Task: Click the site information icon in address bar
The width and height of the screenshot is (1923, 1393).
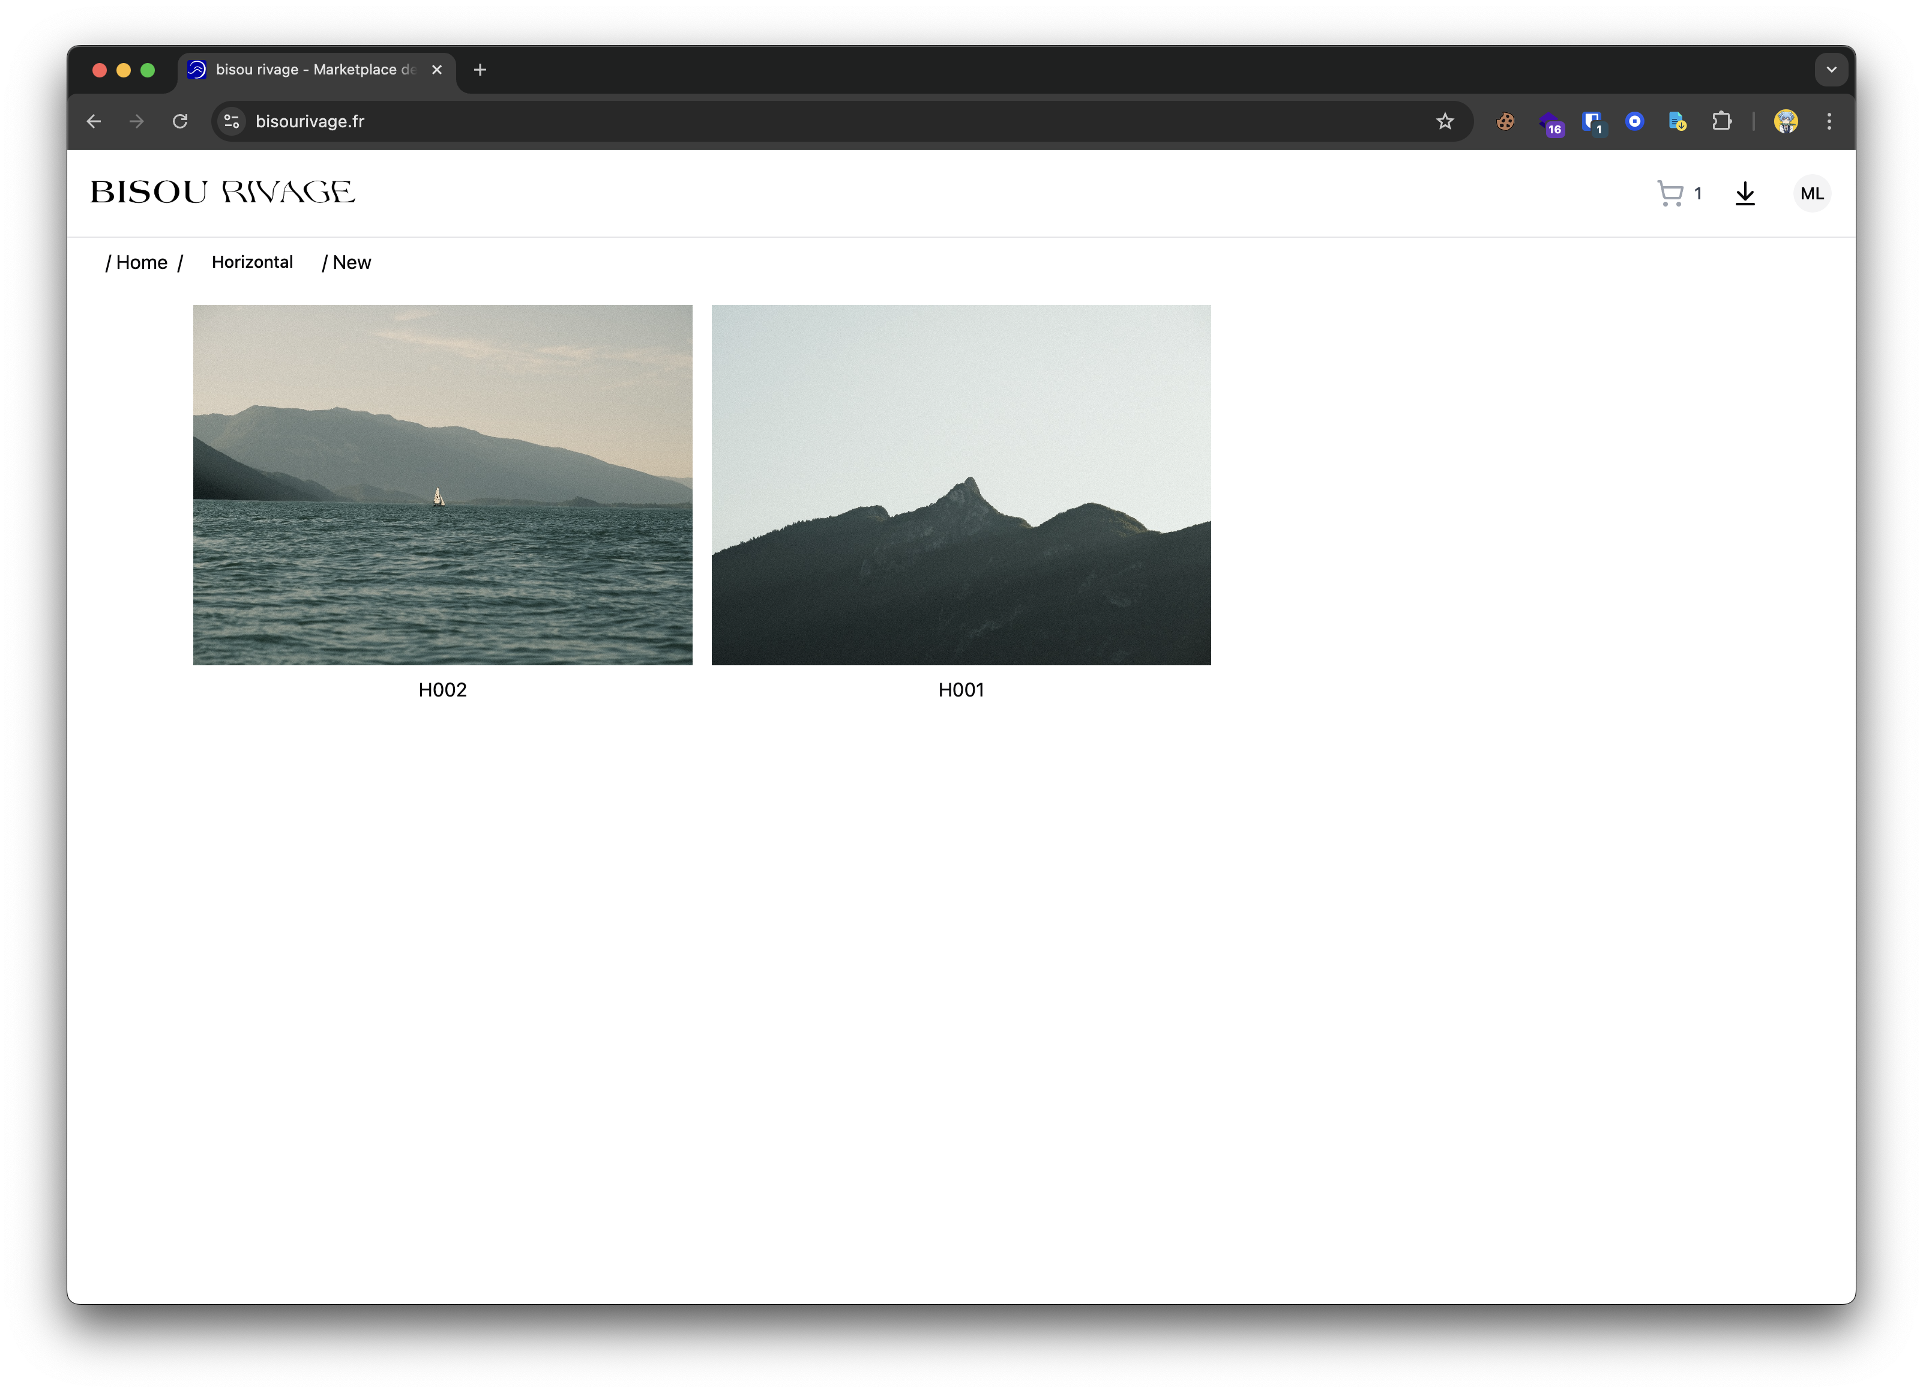Action: point(232,121)
